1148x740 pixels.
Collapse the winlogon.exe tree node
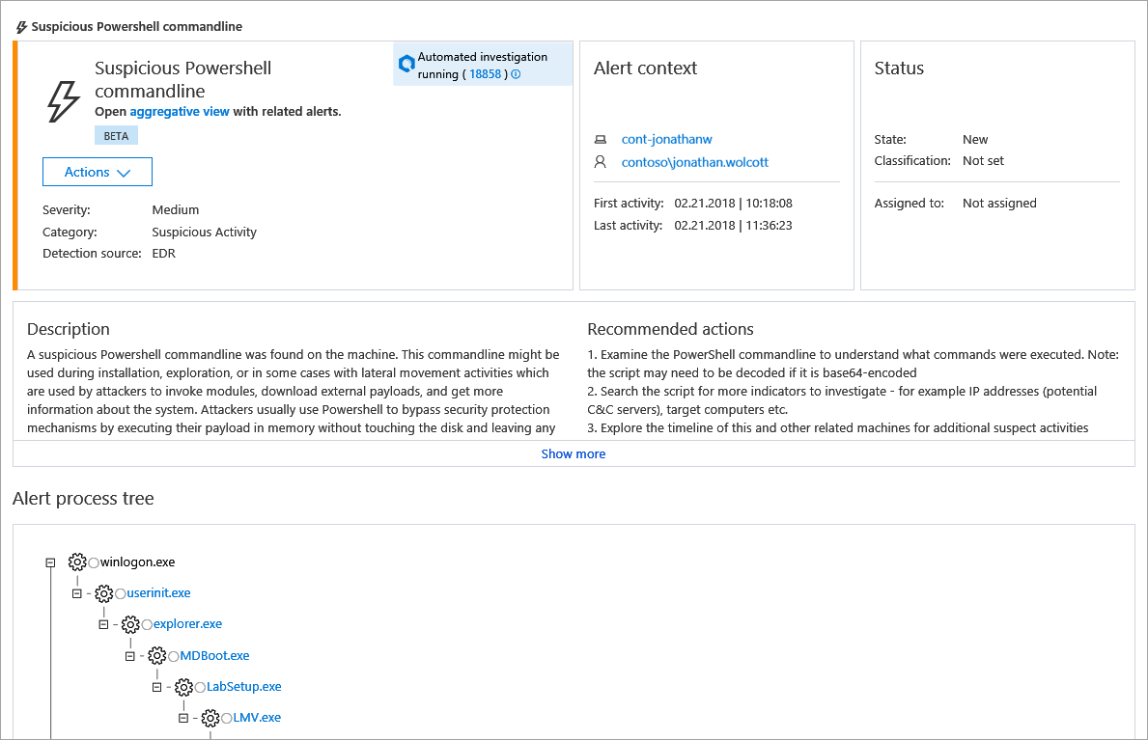[x=50, y=562]
